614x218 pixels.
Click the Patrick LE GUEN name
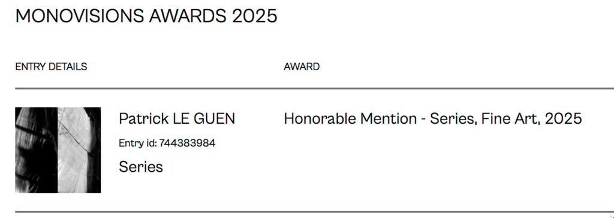coord(177,119)
